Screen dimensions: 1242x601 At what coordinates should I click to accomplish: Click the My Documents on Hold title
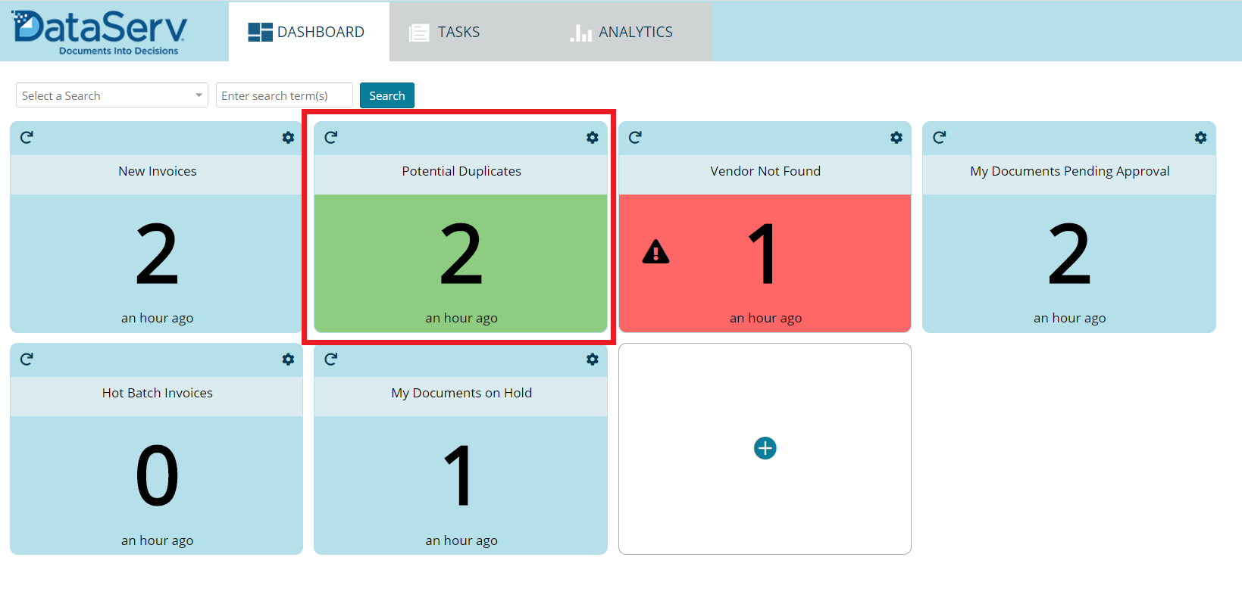[x=461, y=394]
